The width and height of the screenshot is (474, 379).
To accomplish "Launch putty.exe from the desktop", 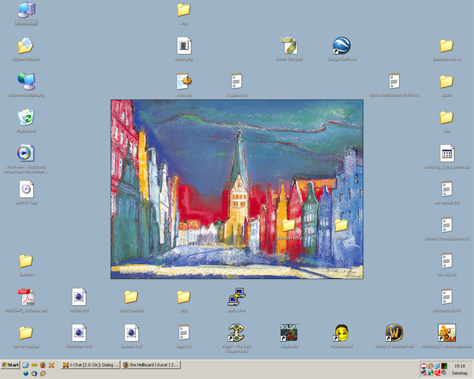I will pos(236,296).
